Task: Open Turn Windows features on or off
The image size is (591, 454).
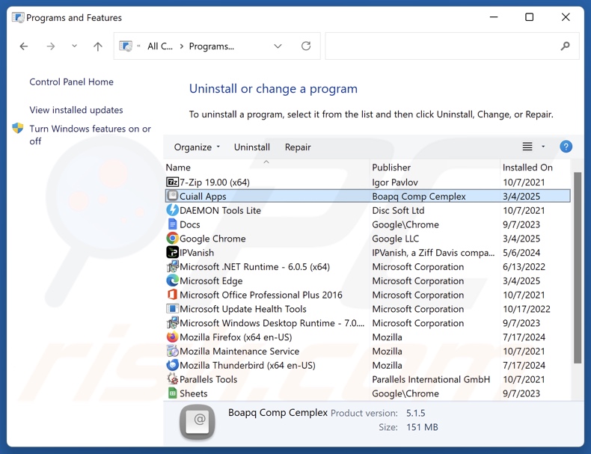Action: point(90,135)
